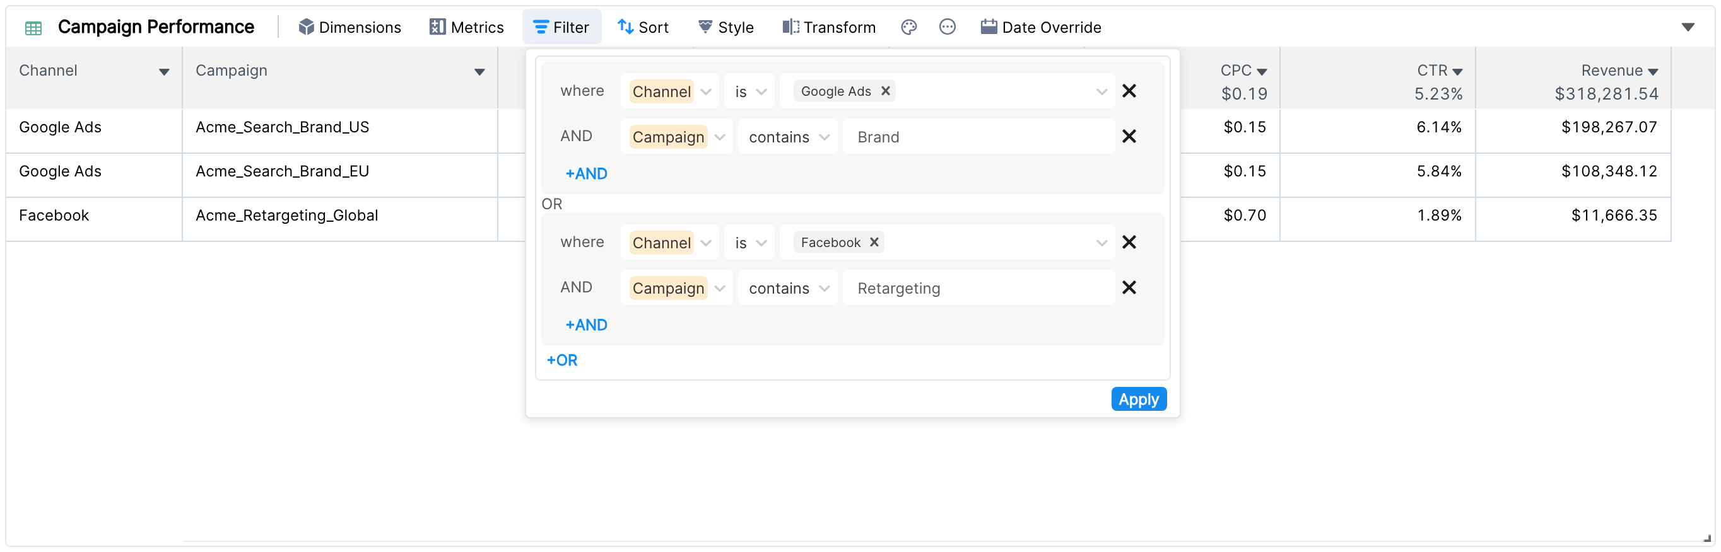Image resolution: width=1721 pixels, height=552 pixels.
Task: Open Date Override settings
Action: (1041, 27)
